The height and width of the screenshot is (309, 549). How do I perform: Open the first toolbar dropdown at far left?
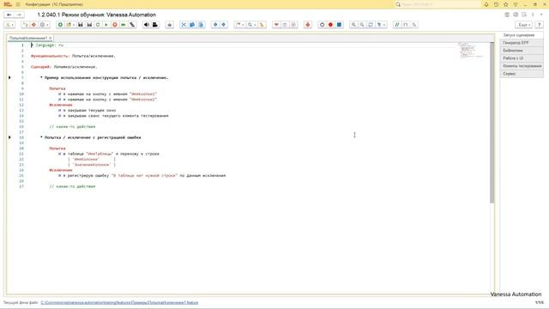(x=9, y=25)
